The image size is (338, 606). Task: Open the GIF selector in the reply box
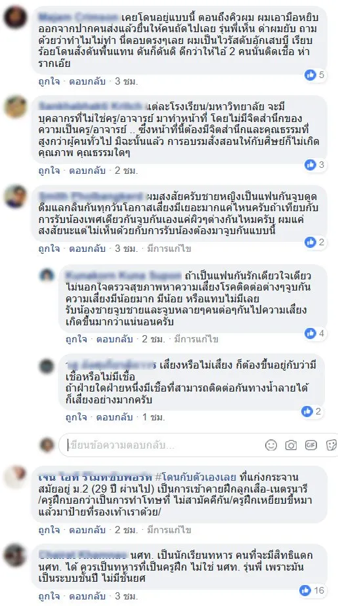coord(311,445)
